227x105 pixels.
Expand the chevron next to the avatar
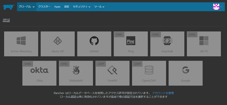coord(221,7)
